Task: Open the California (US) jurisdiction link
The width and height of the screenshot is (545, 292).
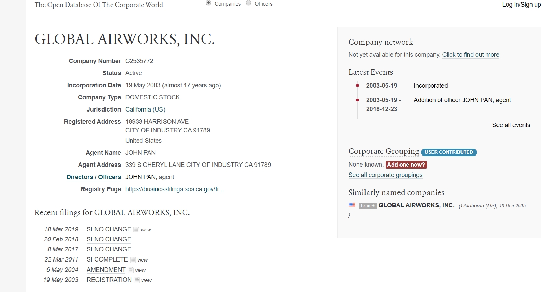Action: click(145, 109)
